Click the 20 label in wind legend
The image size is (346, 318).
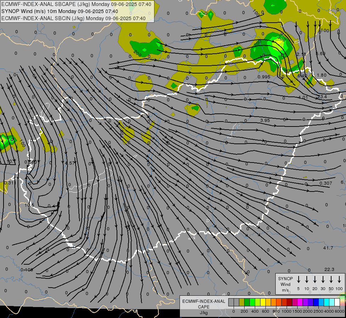315,289
